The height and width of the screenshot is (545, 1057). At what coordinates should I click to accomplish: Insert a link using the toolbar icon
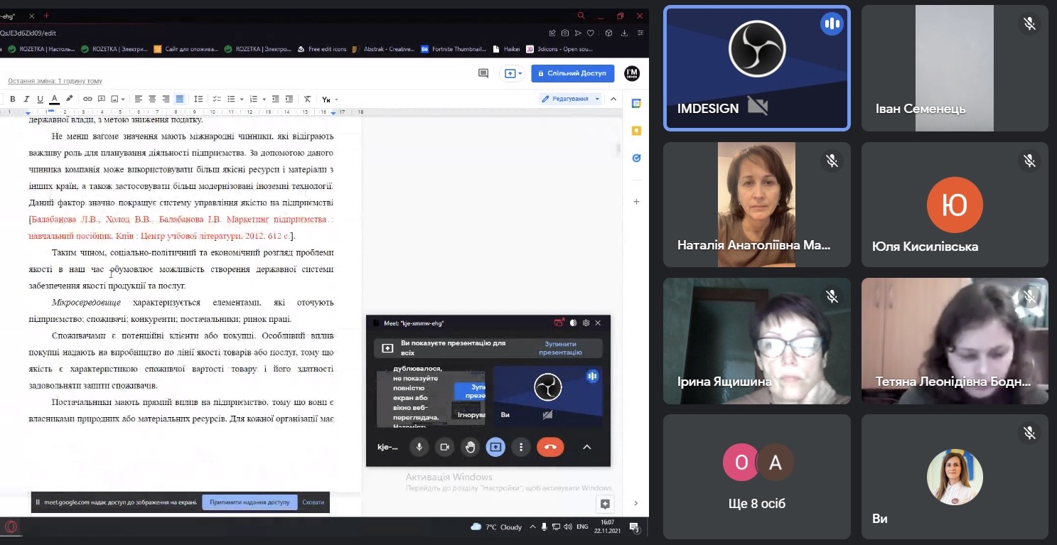87,99
